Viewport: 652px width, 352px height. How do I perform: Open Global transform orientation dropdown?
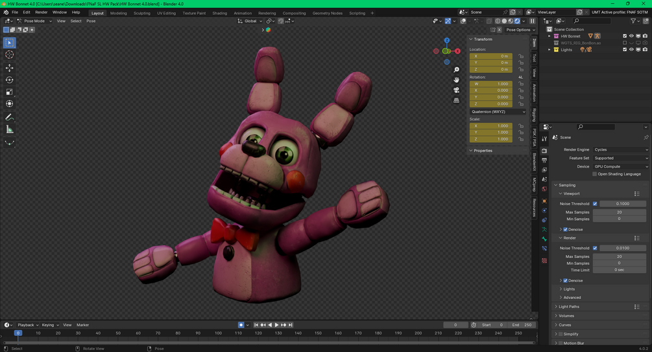(x=250, y=21)
